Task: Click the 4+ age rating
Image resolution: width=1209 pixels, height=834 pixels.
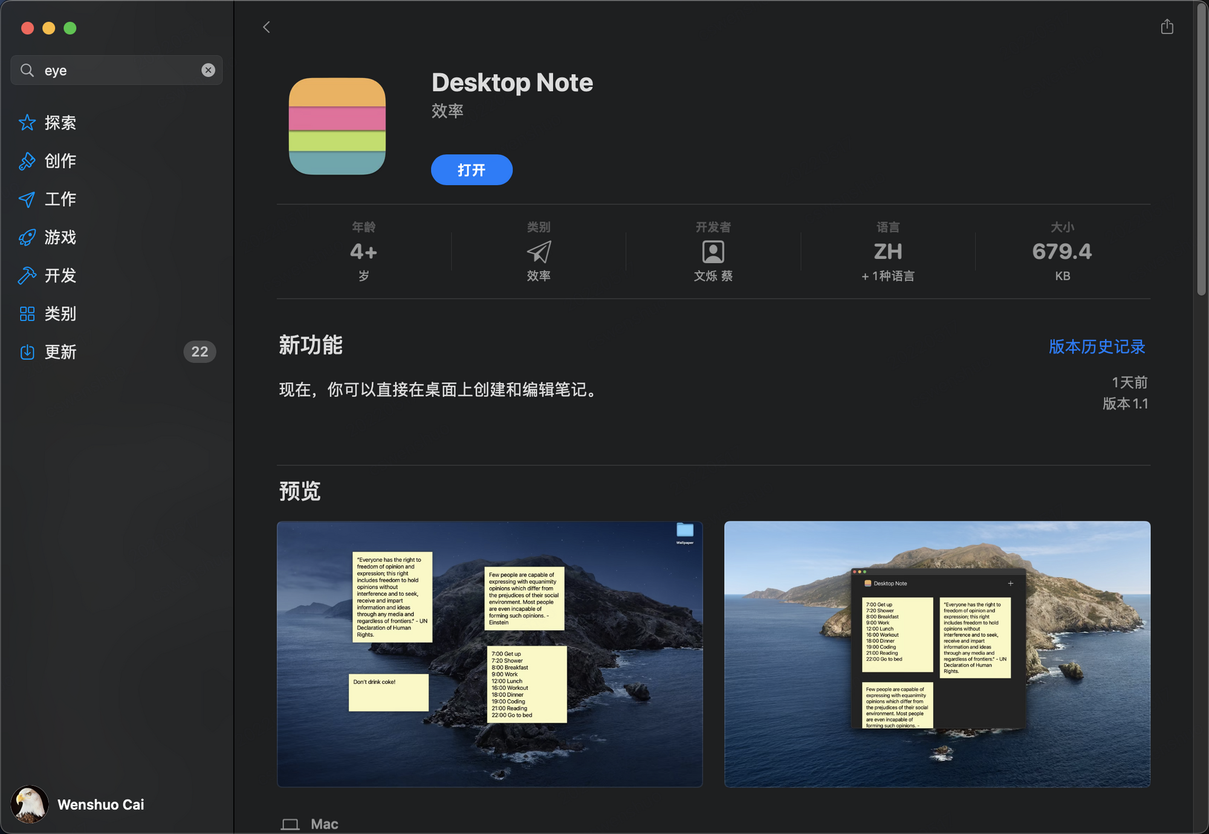Action: (x=363, y=252)
